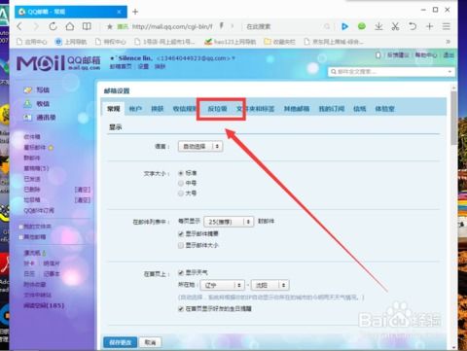Image resolution: width=467 pixels, height=351 pixels.
Task: Show more bookmarks with the double chevron
Action: (x=448, y=42)
